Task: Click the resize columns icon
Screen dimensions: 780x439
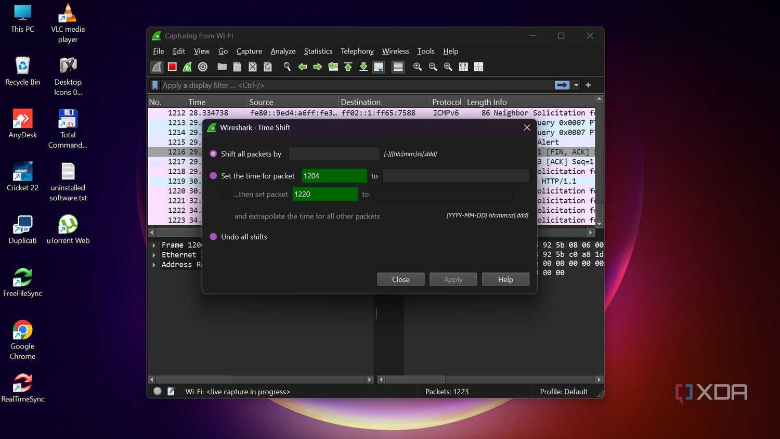Action: tap(463, 67)
